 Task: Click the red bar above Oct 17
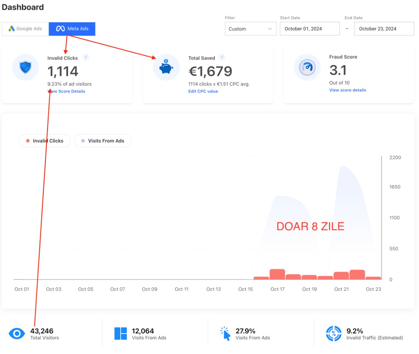[x=278, y=274]
